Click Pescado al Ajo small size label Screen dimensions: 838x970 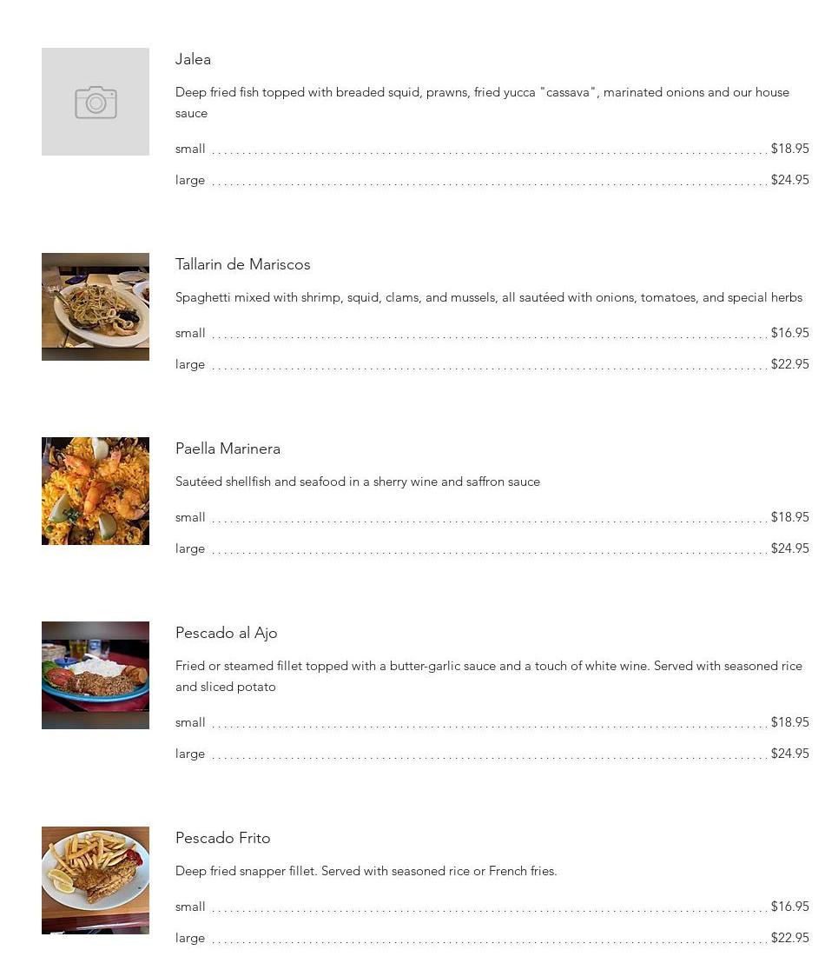(190, 722)
